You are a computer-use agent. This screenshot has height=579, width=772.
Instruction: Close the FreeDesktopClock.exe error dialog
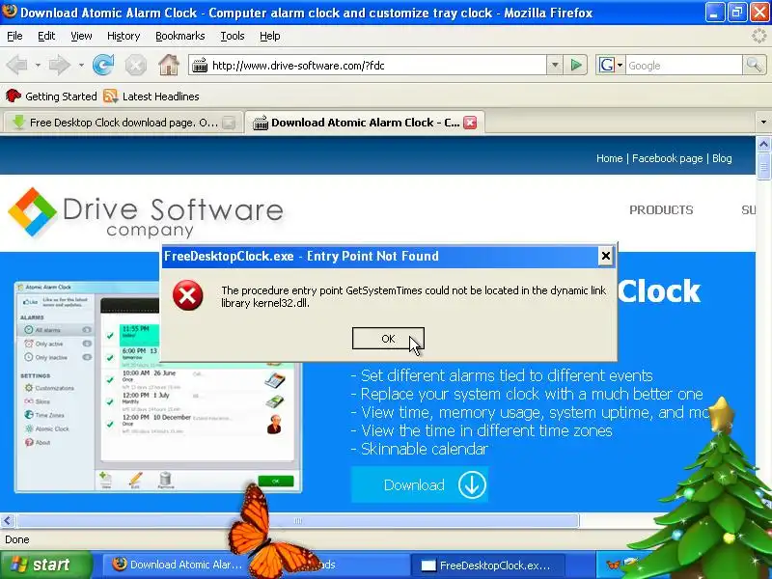[x=606, y=256]
